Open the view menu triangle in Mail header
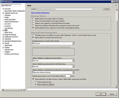This screenshot has height=98, width=119. point(116,5)
